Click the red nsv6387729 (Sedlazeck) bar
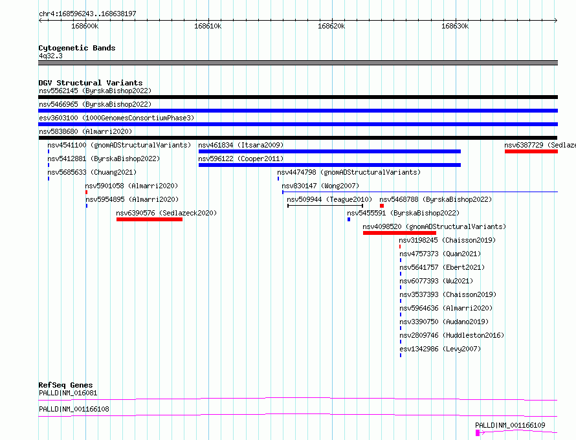This screenshot has width=576, height=440. 531,151
